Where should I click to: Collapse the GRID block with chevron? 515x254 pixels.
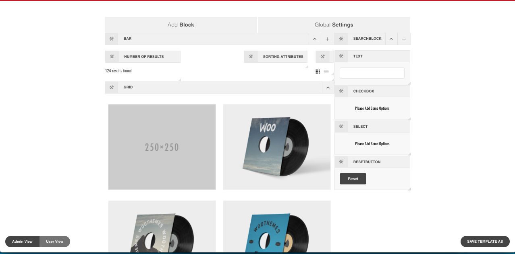[x=328, y=88]
